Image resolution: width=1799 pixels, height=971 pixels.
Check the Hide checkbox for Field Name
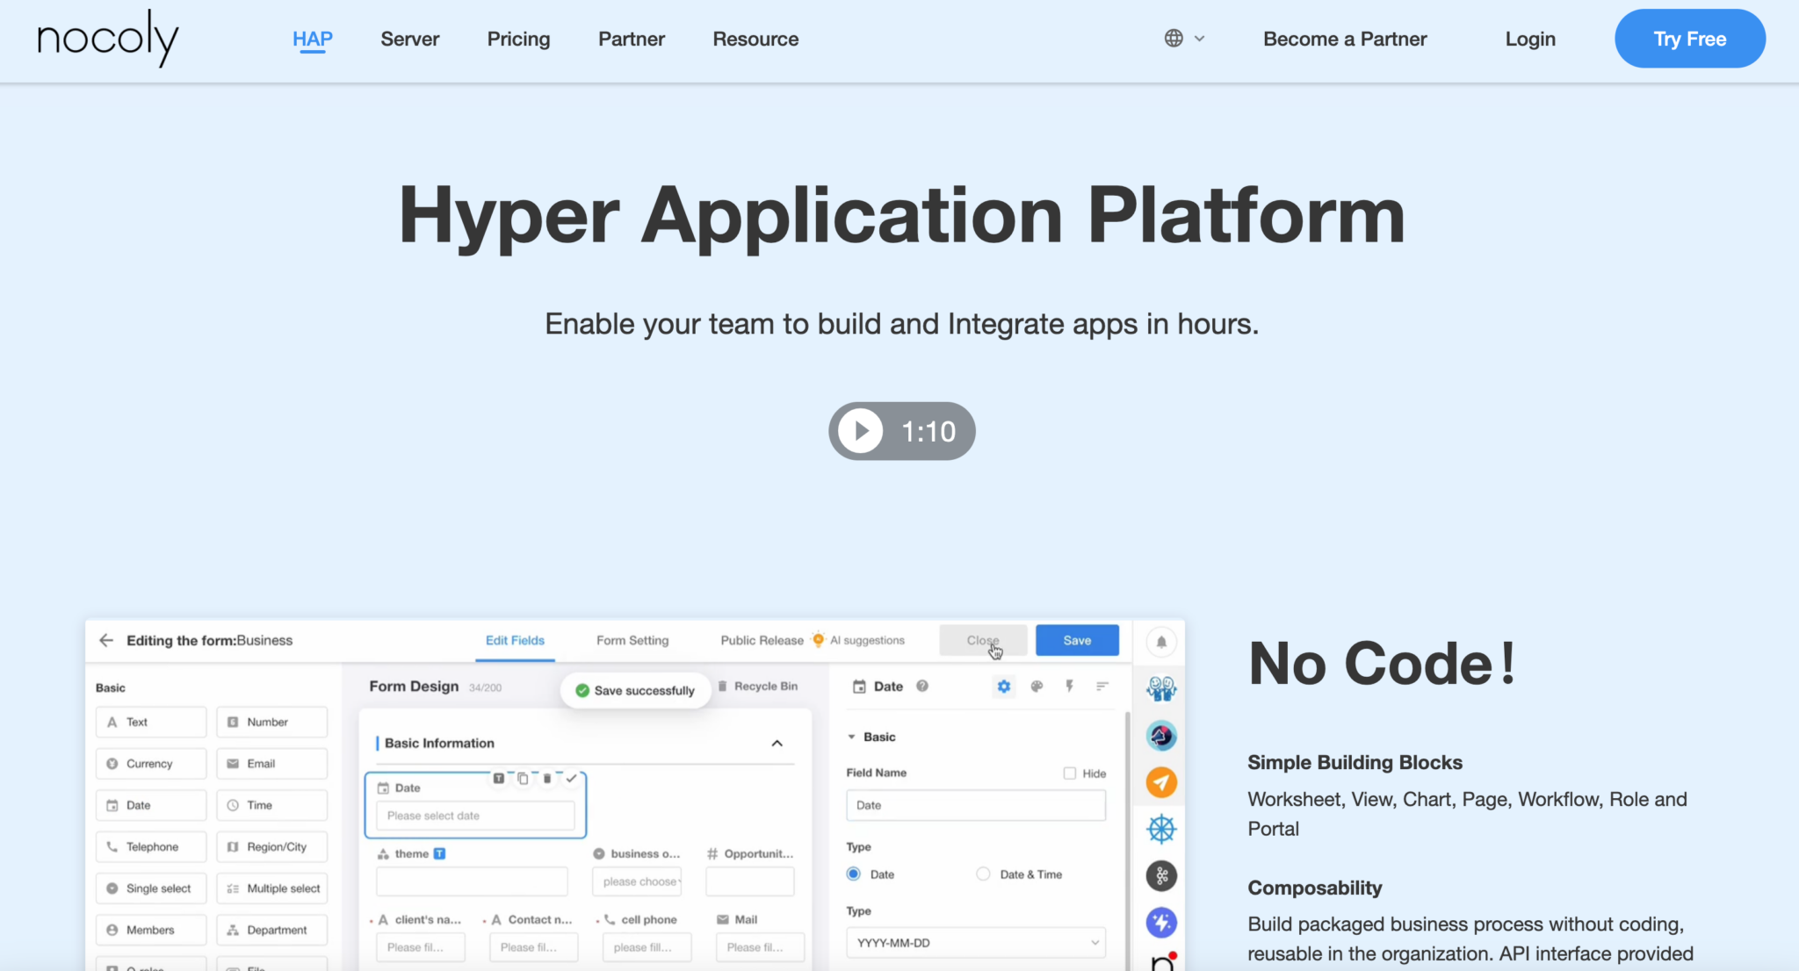pyautogui.click(x=1069, y=773)
